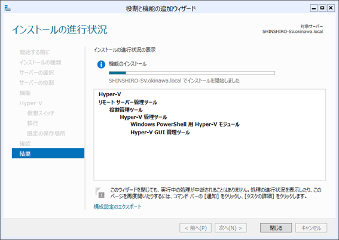Select the 確認 step in sidebar

pyautogui.click(x=25, y=143)
